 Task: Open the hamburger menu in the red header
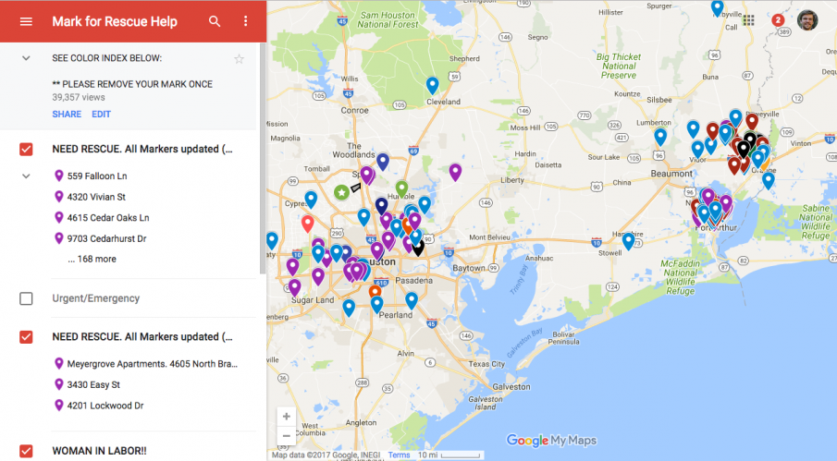pyautogui.click(x=26, y=21)
